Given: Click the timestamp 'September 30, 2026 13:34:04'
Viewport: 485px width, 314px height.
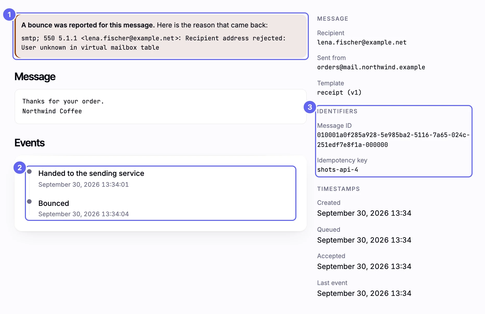Looking at the screenshot, I should [83, 214].
